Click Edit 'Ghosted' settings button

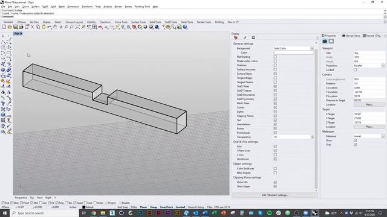[275, 195]
